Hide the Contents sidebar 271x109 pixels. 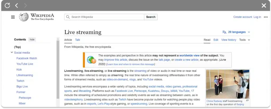[32, 40]
